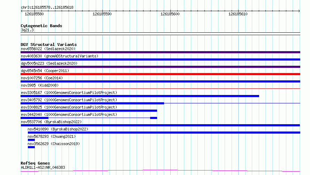Click the chr3:126185578..126185618 coordinate label
The width and height of the screenshot is (310, 175).
coord(47,7)
